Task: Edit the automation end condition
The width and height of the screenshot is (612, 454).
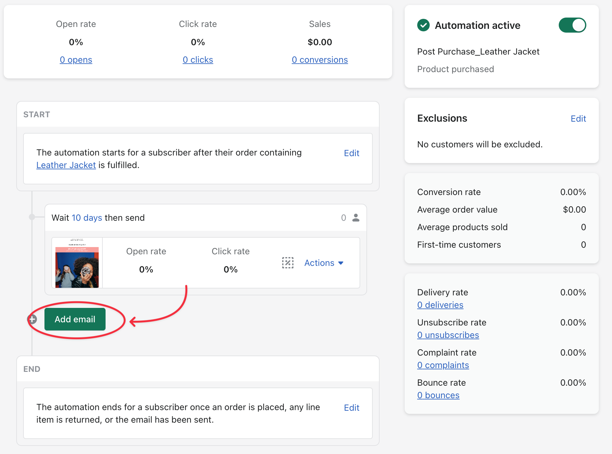Action: tap(351, 408)
